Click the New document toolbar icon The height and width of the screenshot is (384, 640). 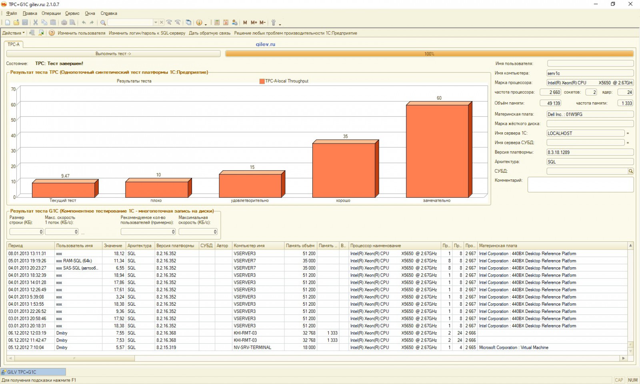[x=8, y=23]
